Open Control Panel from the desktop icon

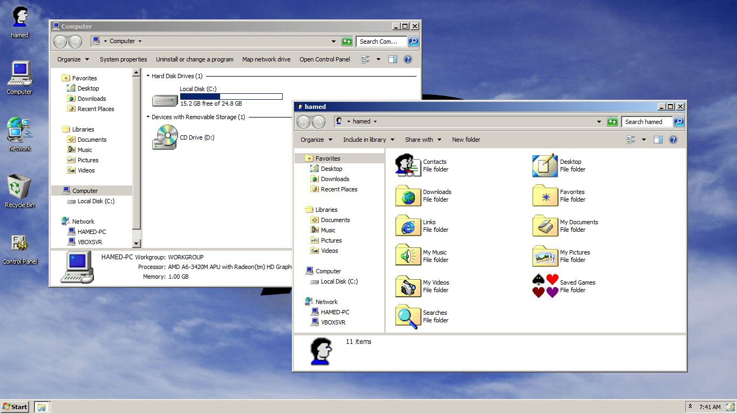pyautogui.click(x=19, y=248)
